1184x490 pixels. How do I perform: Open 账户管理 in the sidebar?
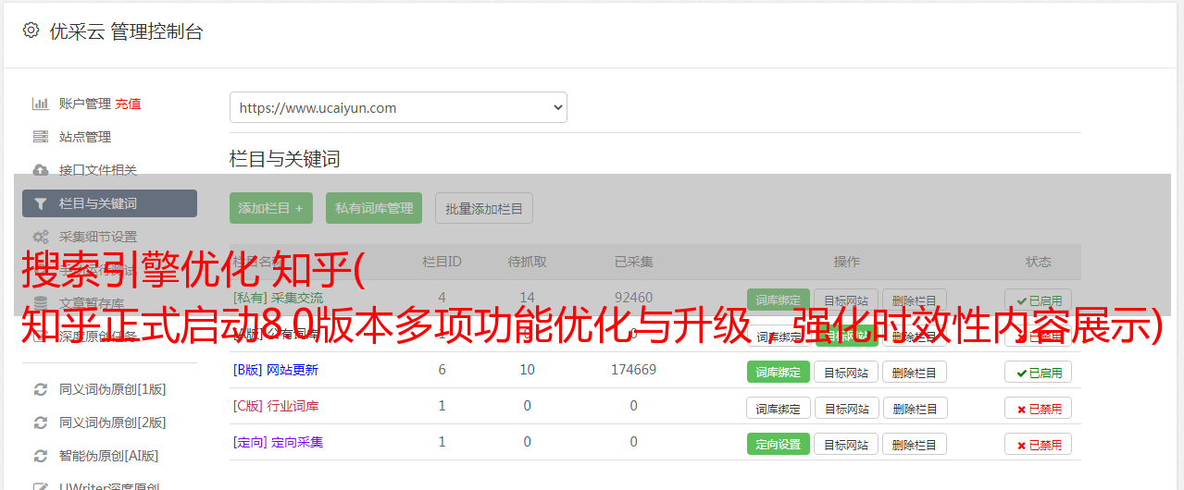click(85, 104)
